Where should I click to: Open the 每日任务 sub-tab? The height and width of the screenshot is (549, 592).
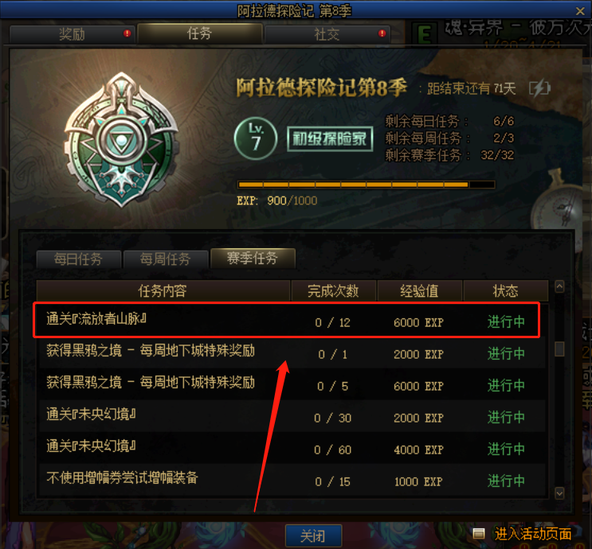coord(79,259)
